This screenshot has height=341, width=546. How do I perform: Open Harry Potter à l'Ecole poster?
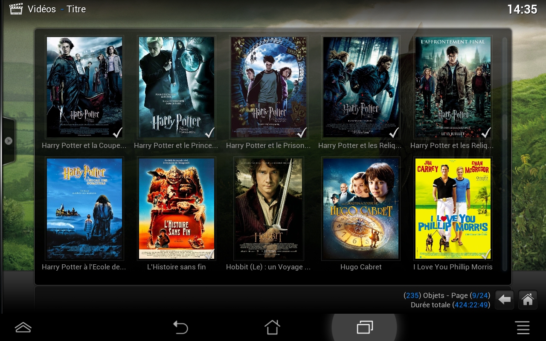click(x=84, y=208)
